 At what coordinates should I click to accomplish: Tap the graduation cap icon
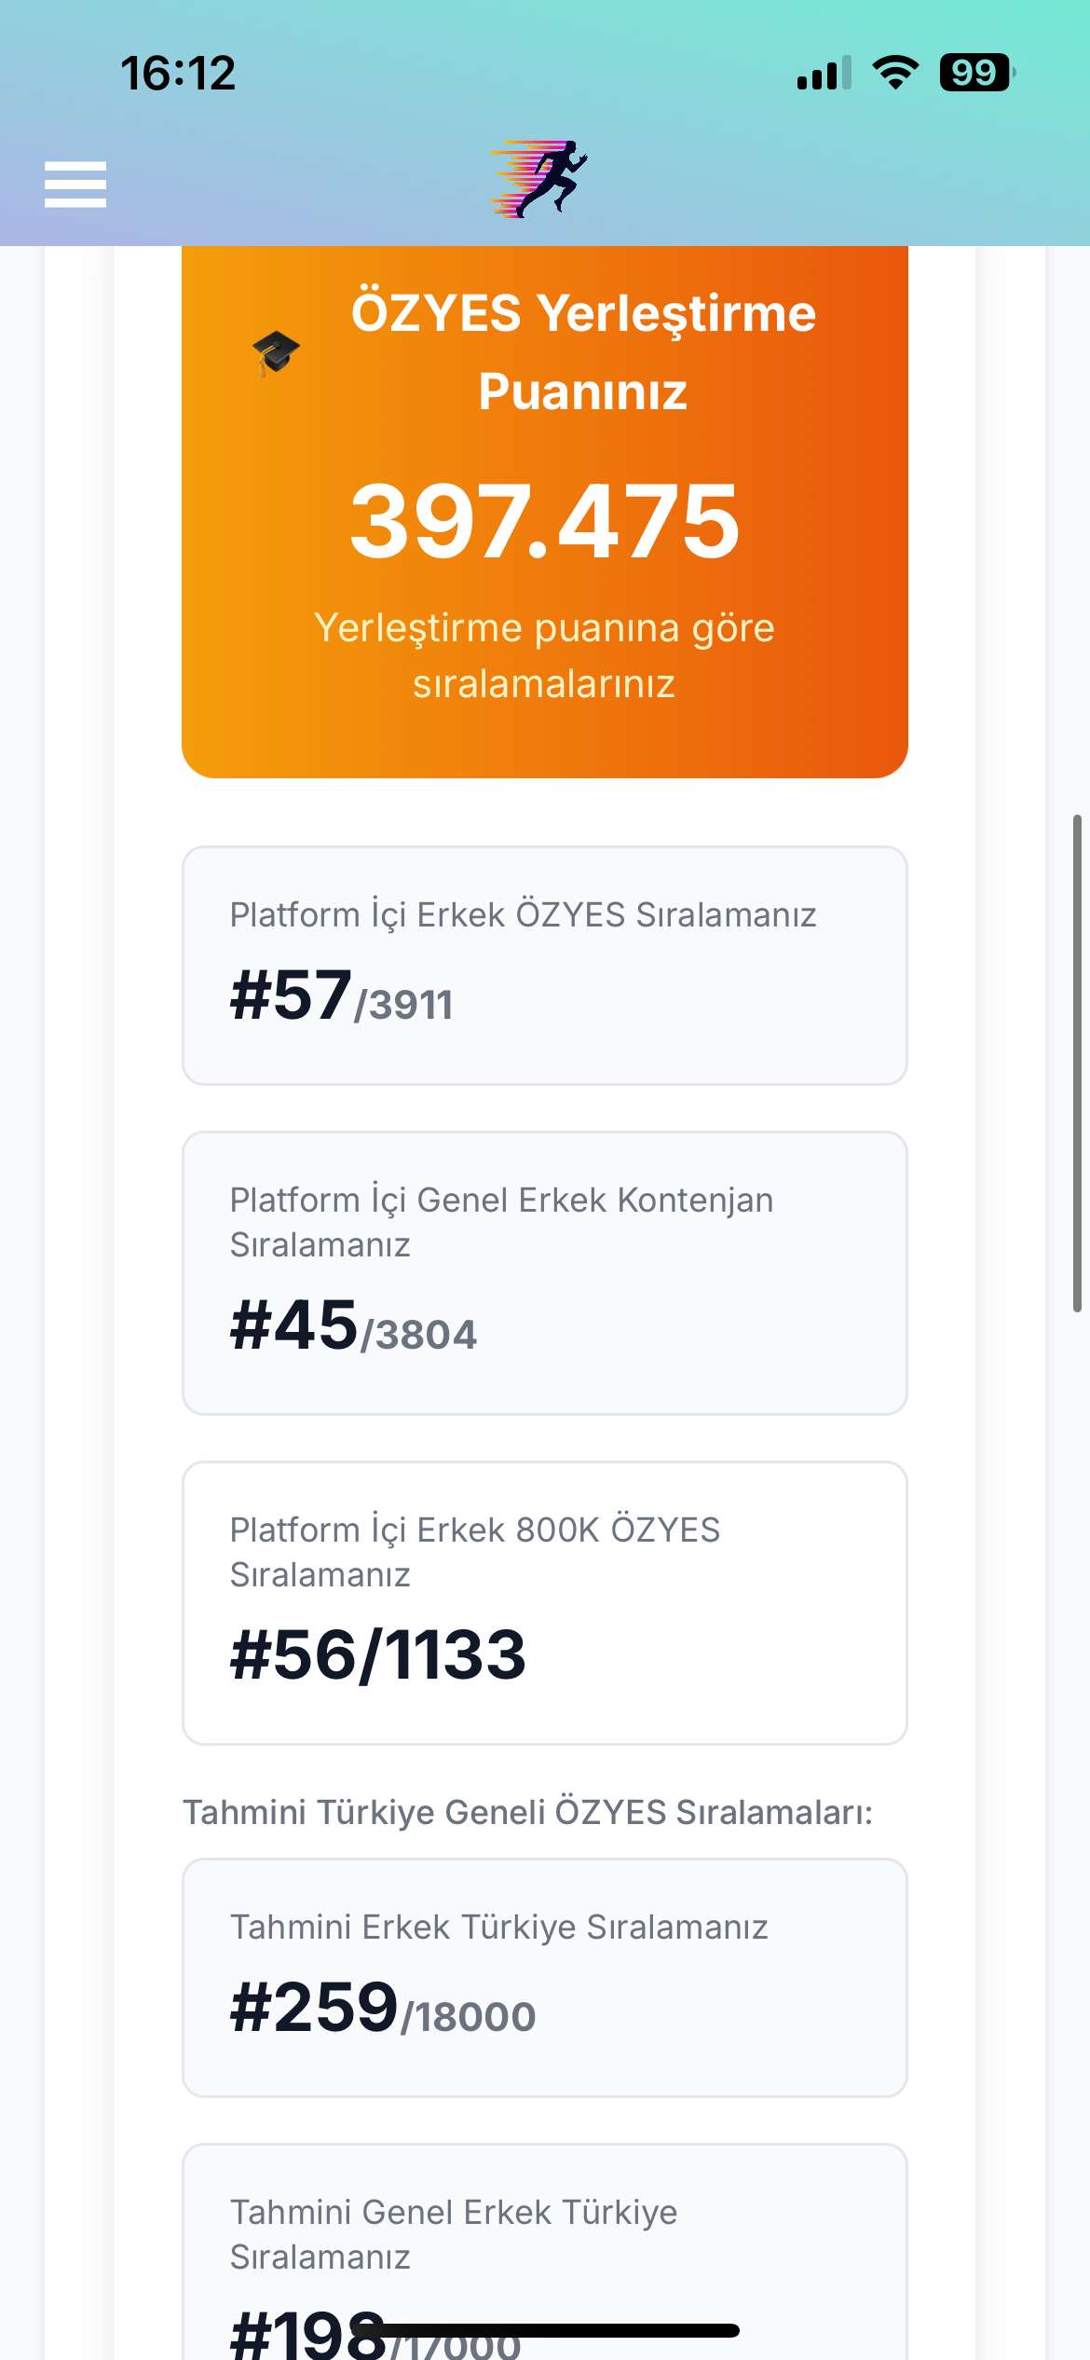276,353
